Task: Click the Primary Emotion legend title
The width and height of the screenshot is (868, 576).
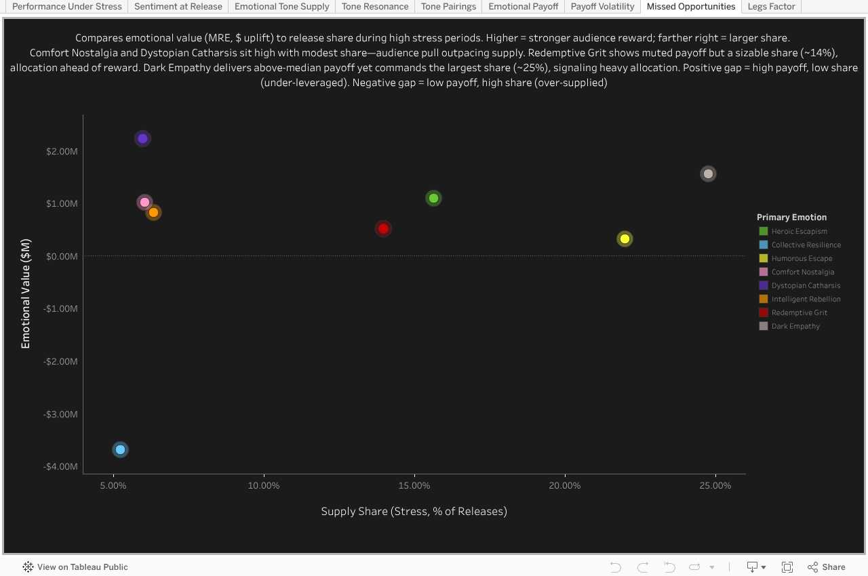Action: [x=791, y=218]
